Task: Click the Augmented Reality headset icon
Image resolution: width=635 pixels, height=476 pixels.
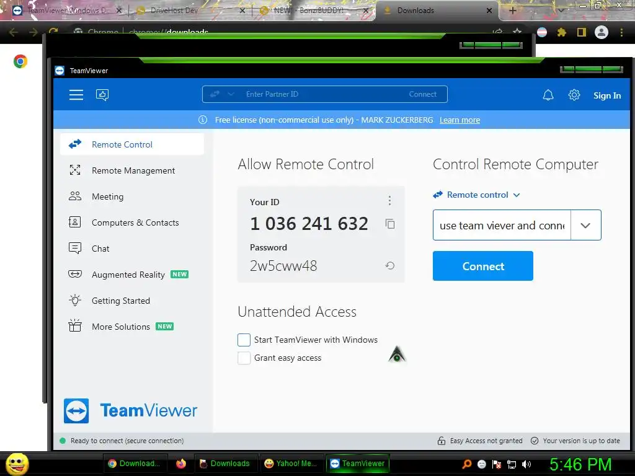Action: 75,275
